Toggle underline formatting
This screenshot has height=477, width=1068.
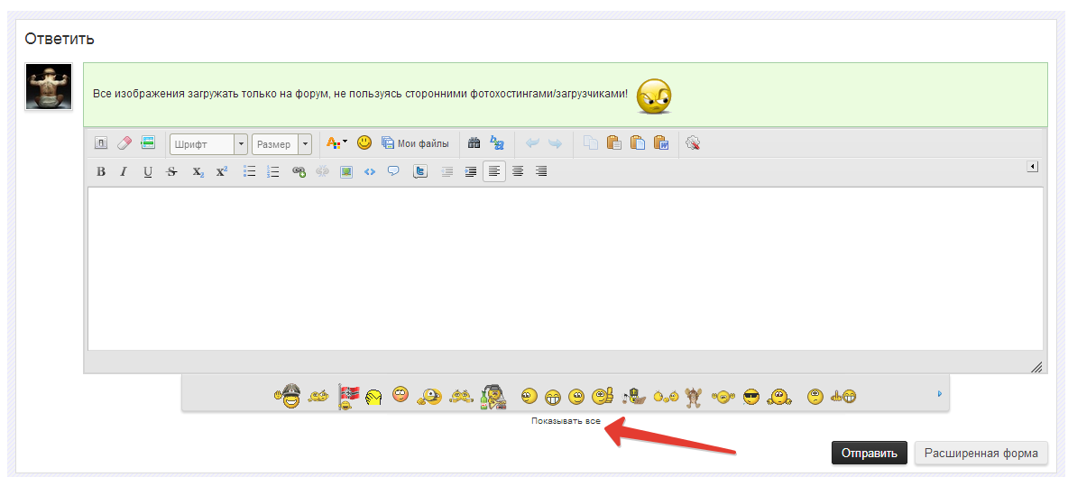(x=147, y=171)
